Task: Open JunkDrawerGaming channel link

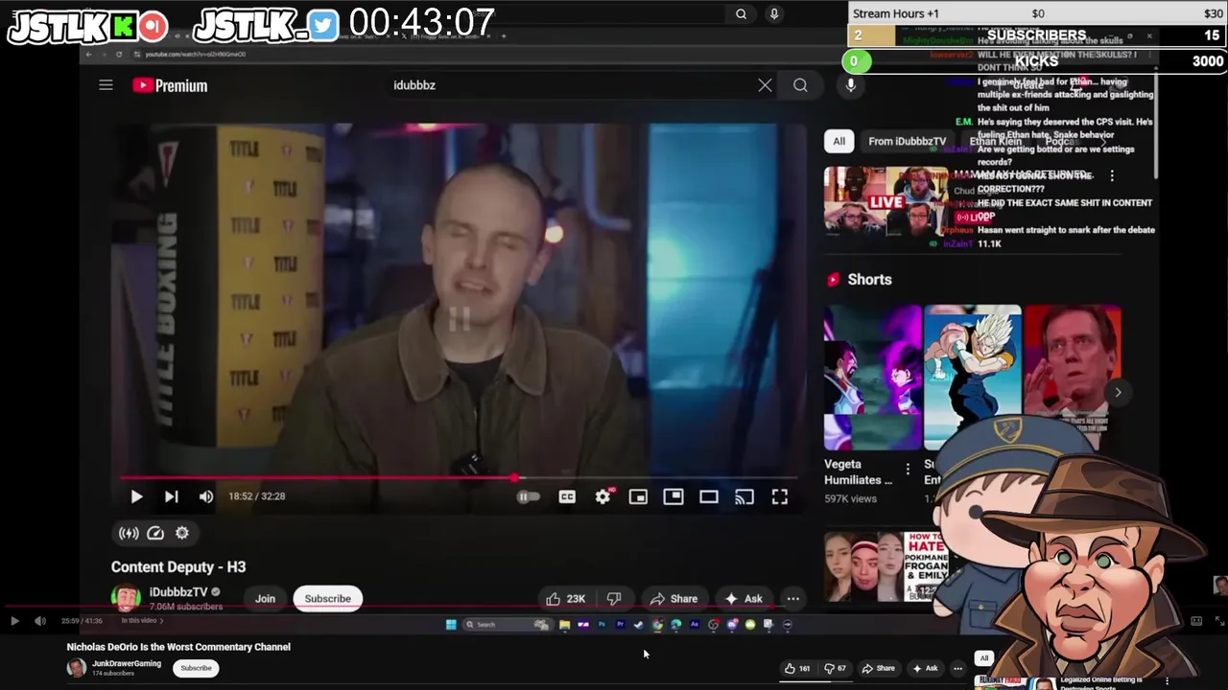Action: (126, 663)
